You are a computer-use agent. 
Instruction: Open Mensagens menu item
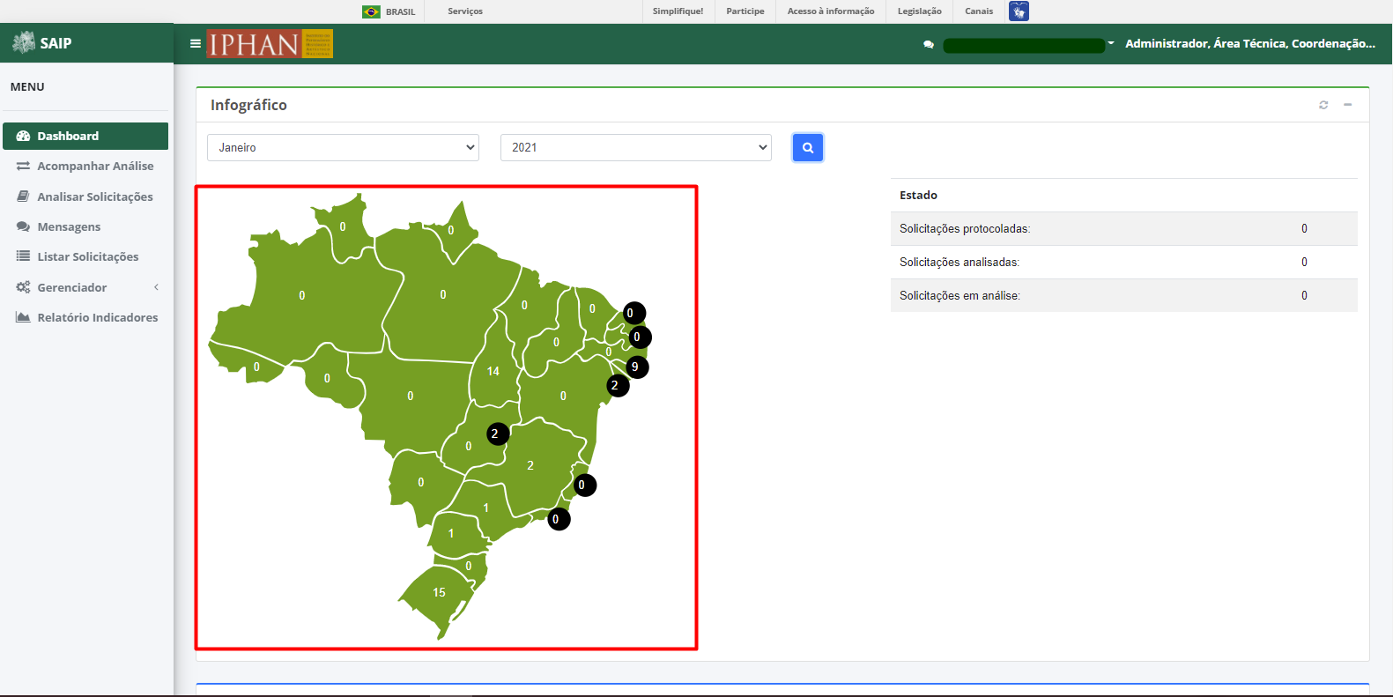pos(85,226)
